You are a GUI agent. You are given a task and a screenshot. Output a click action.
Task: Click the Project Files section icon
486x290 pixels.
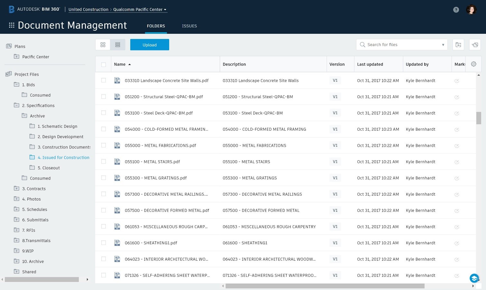(x=9, y=74)
